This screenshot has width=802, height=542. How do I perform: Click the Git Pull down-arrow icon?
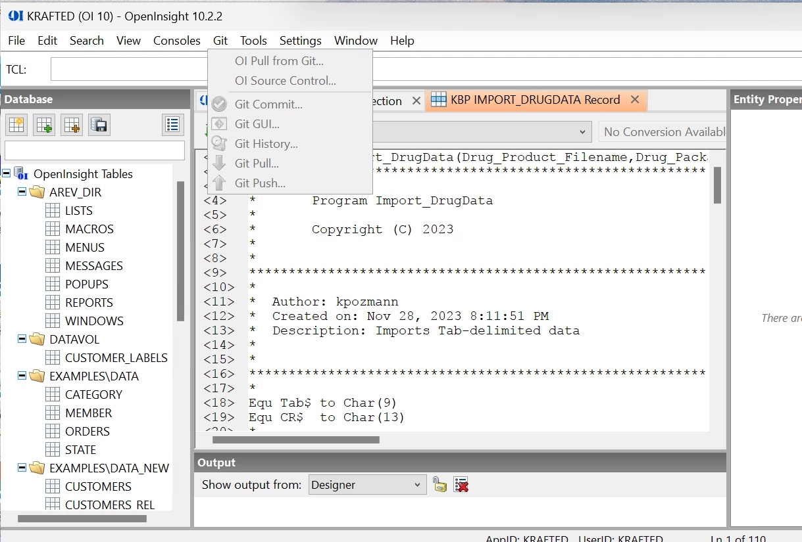coord(220,164)
